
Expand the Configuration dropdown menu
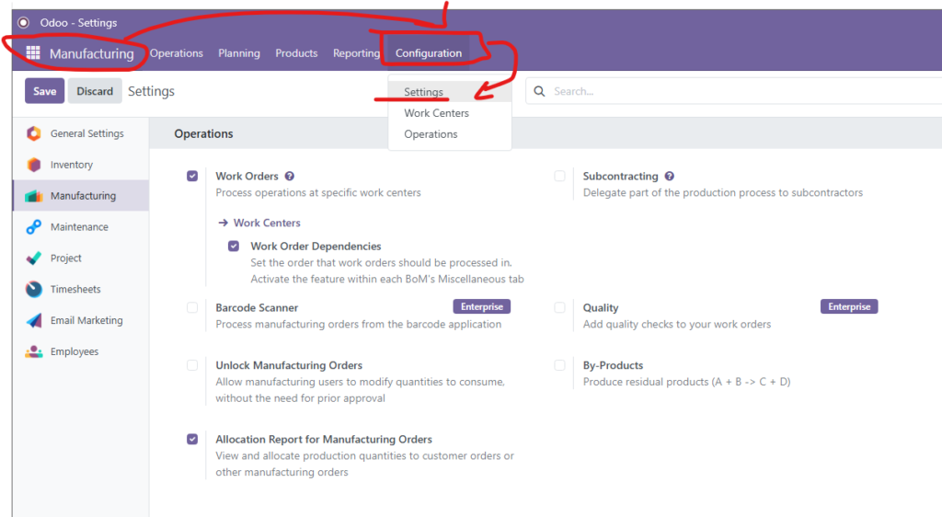(429, 53)
